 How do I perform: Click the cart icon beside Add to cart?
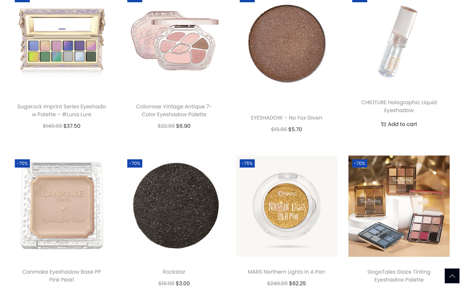pyautogui.click(x=383, y=124)
